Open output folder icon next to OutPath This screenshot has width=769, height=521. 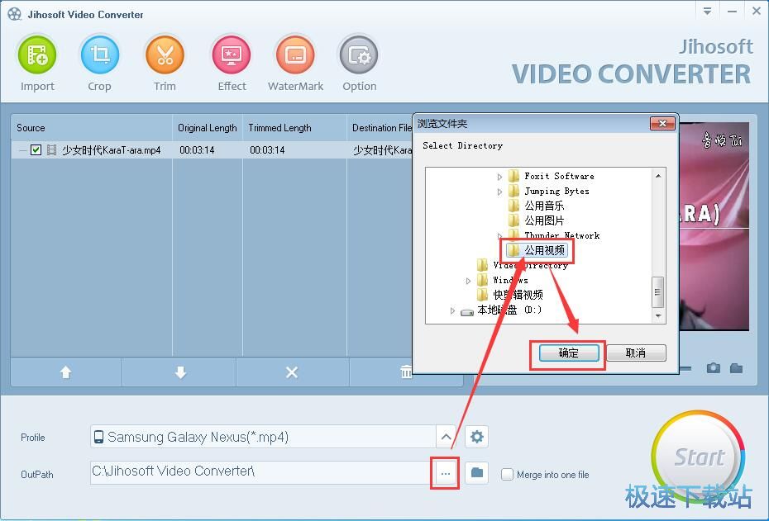477,473
